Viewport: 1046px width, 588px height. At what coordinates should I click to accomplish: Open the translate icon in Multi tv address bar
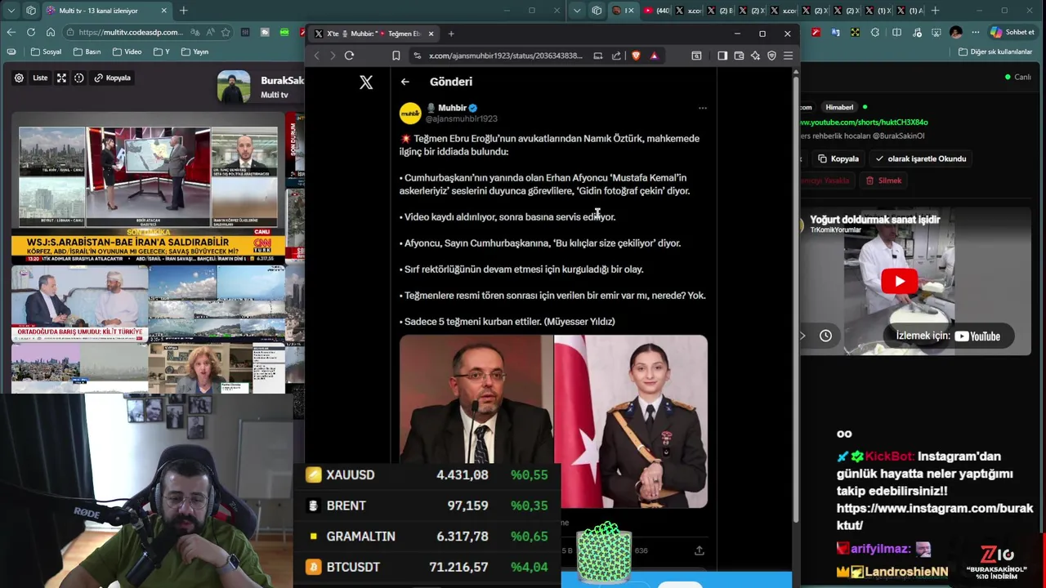(x=195, y=32)
